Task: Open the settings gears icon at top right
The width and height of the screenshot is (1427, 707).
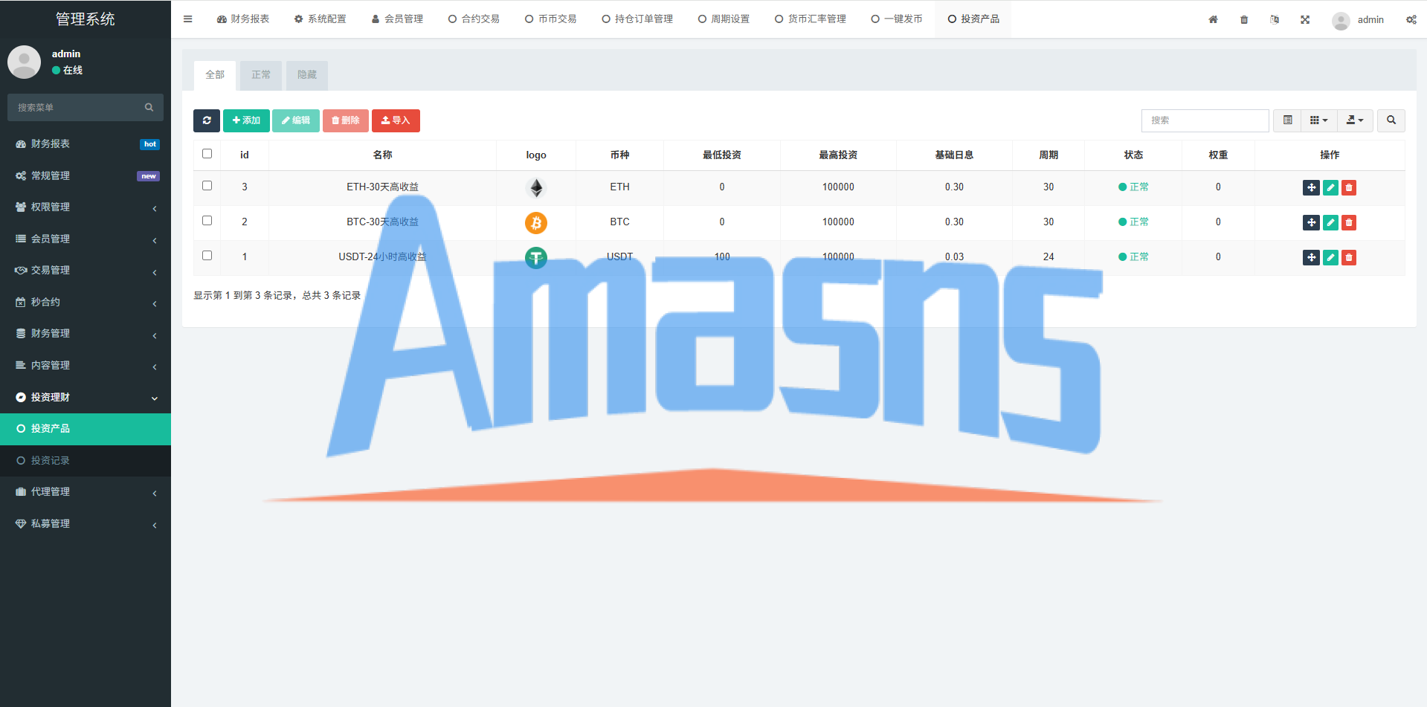Action: 1411,19
